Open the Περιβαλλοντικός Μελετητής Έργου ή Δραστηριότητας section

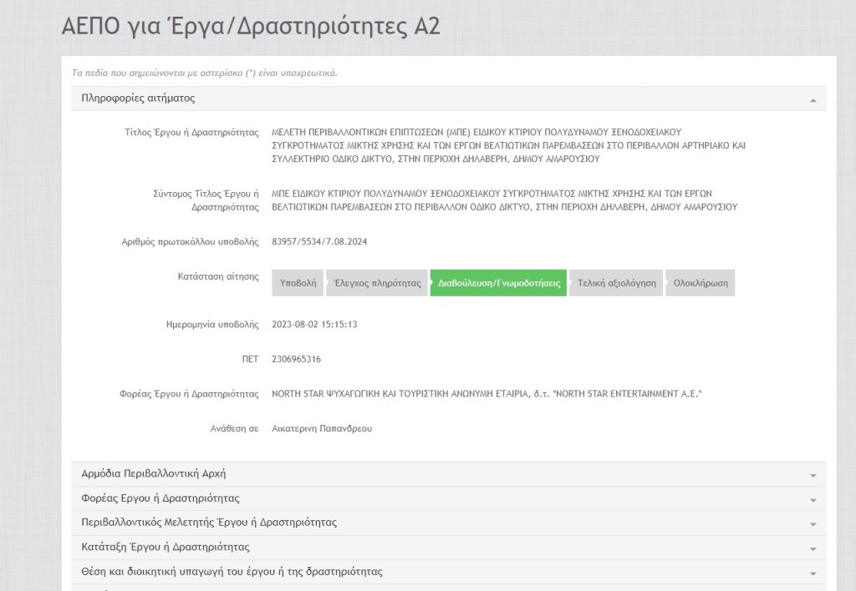209,523
